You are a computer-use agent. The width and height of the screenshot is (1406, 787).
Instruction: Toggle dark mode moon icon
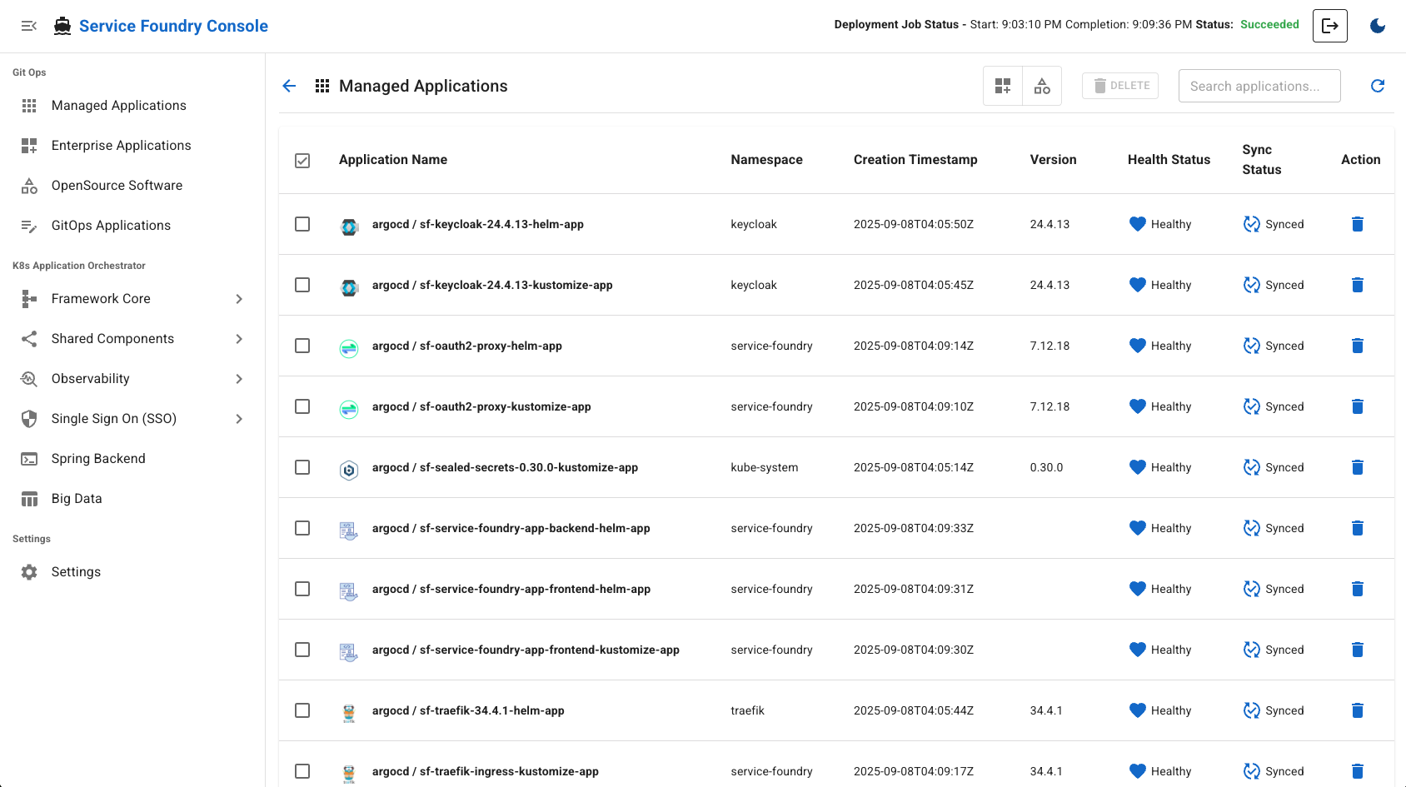click(x=1378, y=26)
